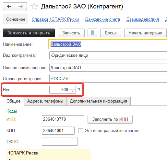Click the Коды section heading

pyautogui.click(x=12, y=111)
